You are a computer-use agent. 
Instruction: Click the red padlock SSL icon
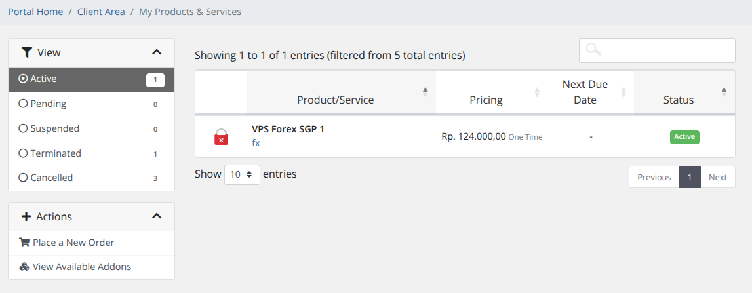pos(221,137)
